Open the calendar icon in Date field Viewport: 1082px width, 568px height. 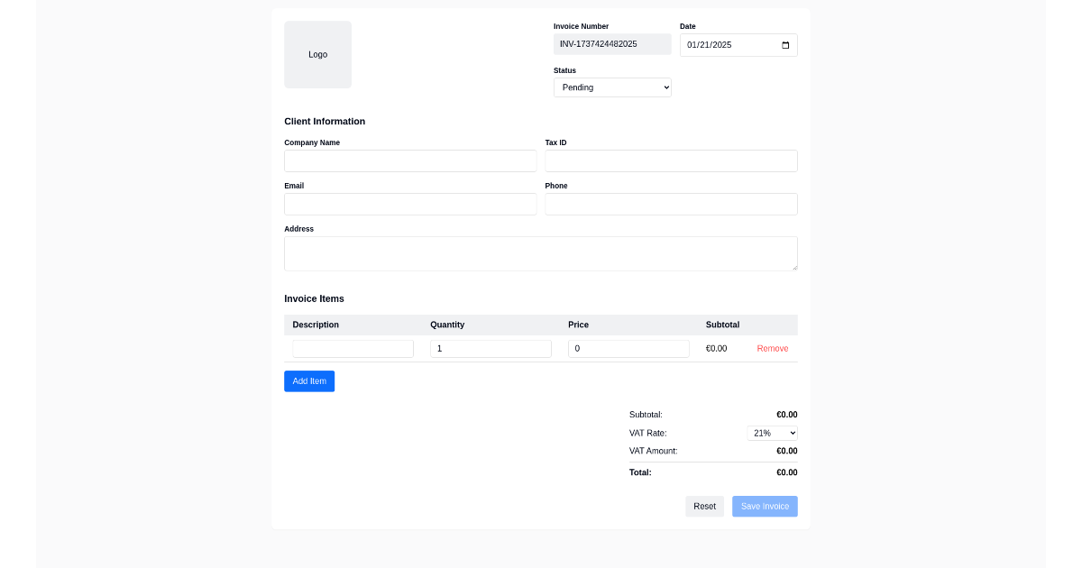pyautogui.click(x=784, y=44)
